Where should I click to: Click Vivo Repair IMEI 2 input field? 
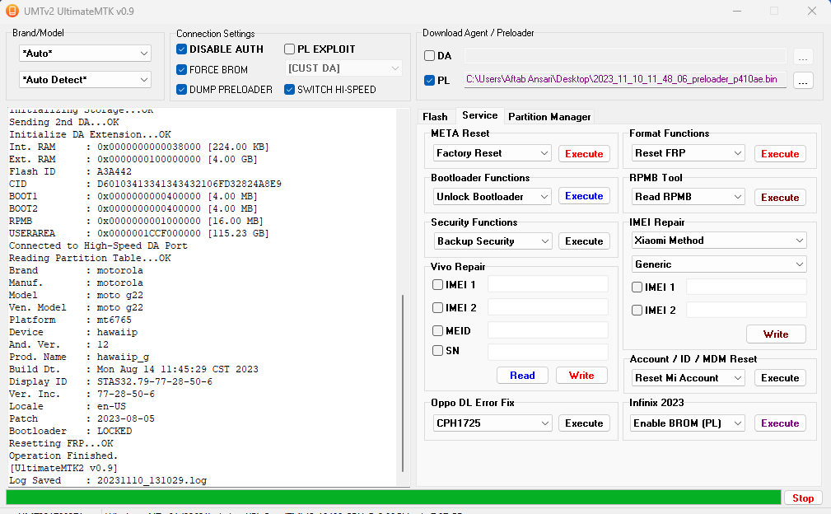tap(548, 306)
